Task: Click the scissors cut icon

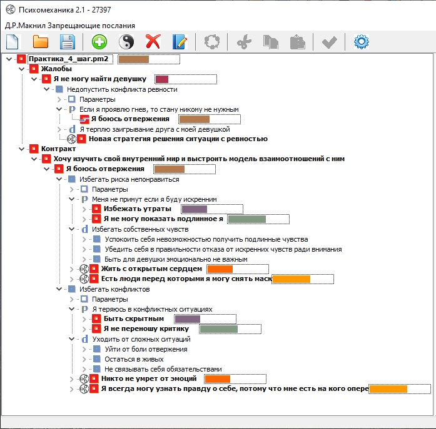Action: coord(244,42)
